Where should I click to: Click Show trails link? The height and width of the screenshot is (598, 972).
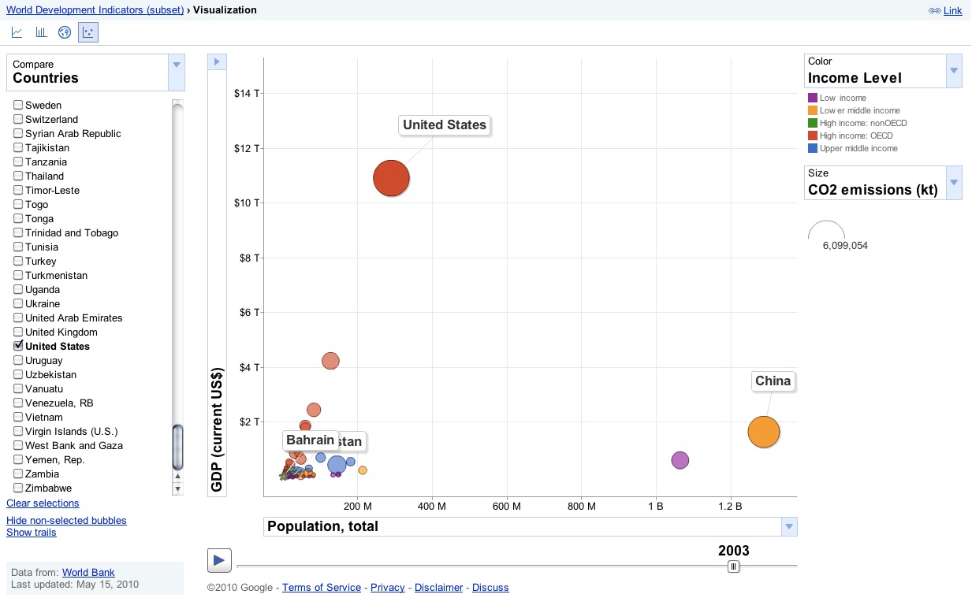click(32, 533)
